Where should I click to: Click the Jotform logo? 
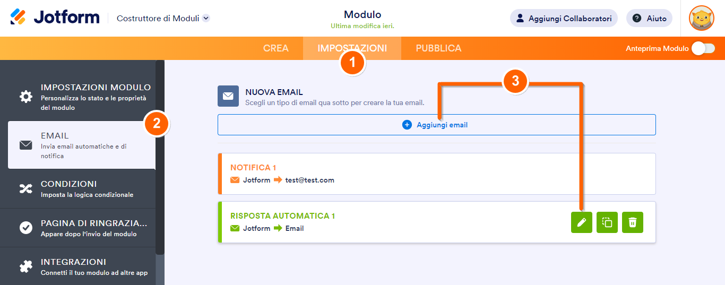(55, 18)
